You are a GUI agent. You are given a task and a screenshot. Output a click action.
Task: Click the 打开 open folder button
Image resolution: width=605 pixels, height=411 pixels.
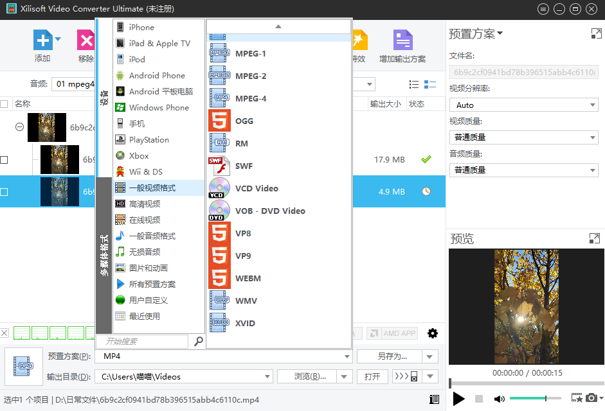(x=372, y=376)
